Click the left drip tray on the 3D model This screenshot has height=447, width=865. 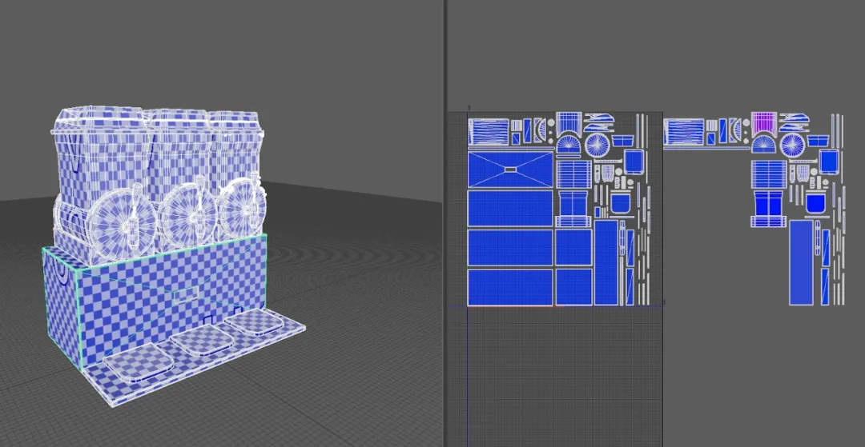click(138, 364)
